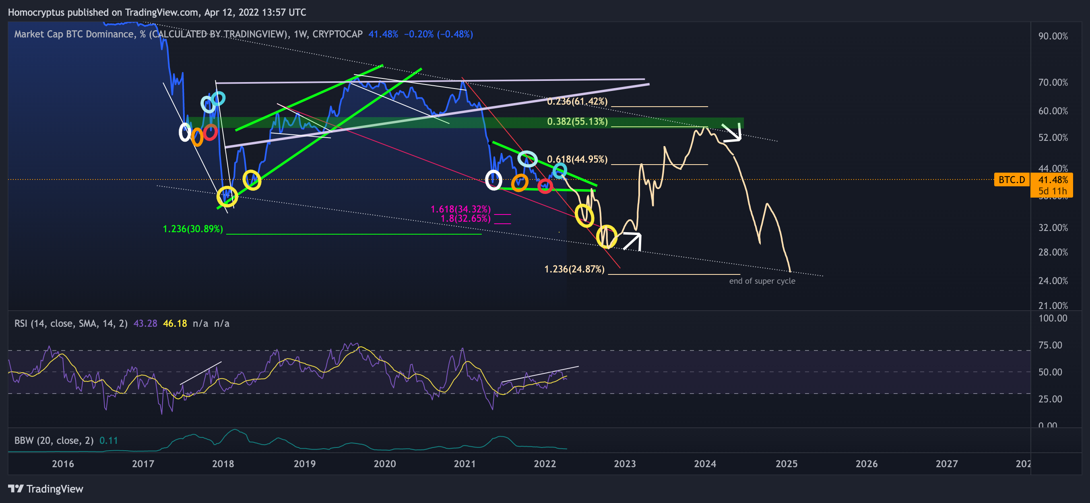Image resolution: width=1090 pixels, height=503 pixels.
Task: Click the orange BTC.D price label
Action: pos(1012,180)
